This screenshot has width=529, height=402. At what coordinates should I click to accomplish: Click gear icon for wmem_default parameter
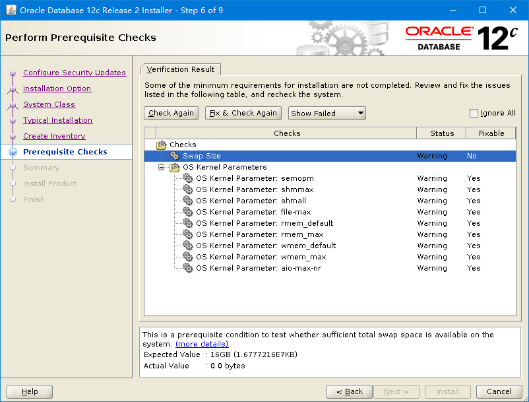click(x=187, y=246)
